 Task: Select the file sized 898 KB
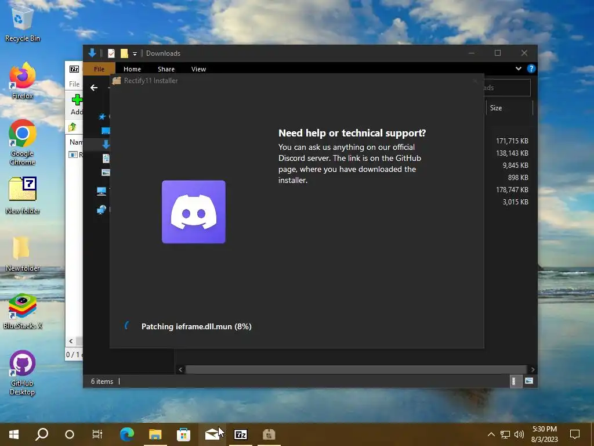[518, 178]
